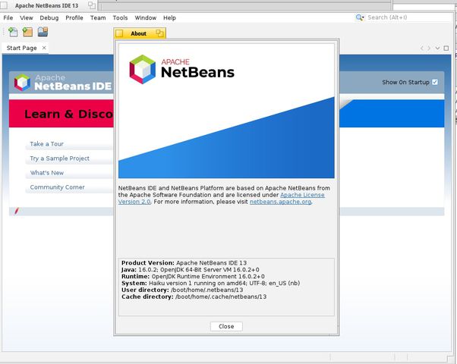Click the About window title tab
Viewport: 457px width, 364px height.
pos(140,33)
